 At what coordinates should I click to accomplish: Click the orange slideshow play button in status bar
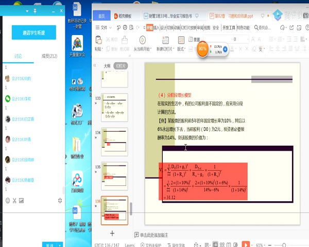point(246,244)
